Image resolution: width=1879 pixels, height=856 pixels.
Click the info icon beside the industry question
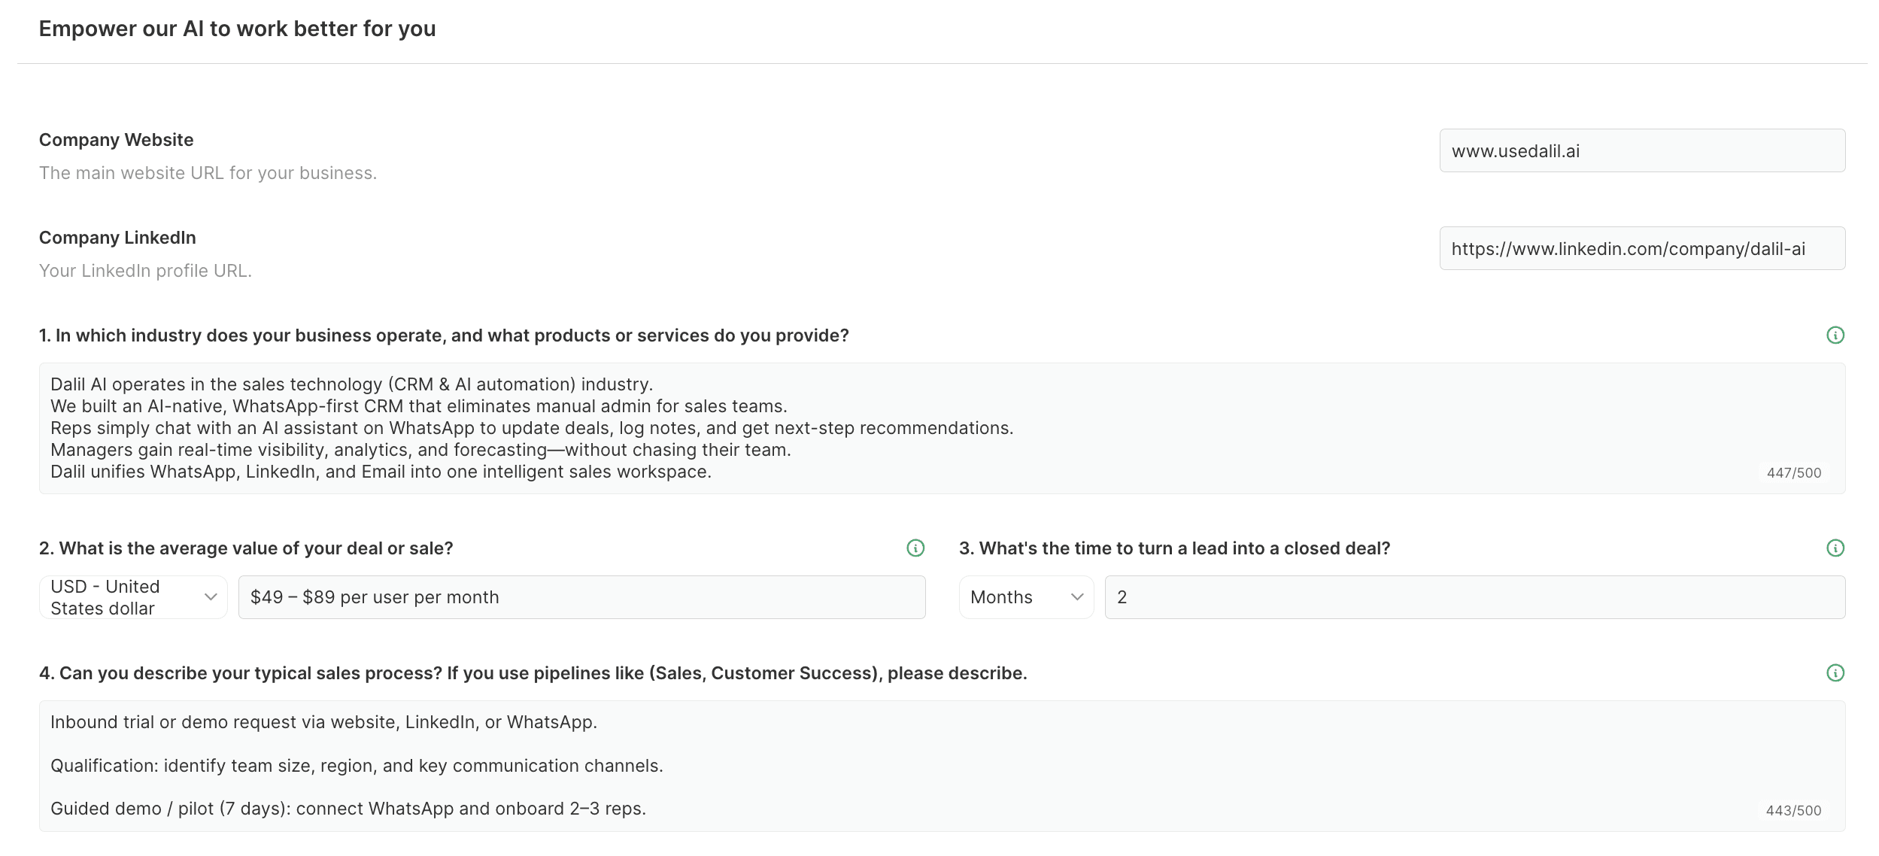tap(1835, 335)
